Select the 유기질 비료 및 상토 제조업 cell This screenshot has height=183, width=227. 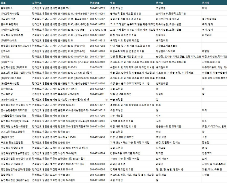132,40
